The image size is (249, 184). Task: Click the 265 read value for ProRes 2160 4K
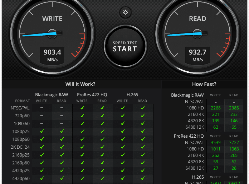click(234, 155)
